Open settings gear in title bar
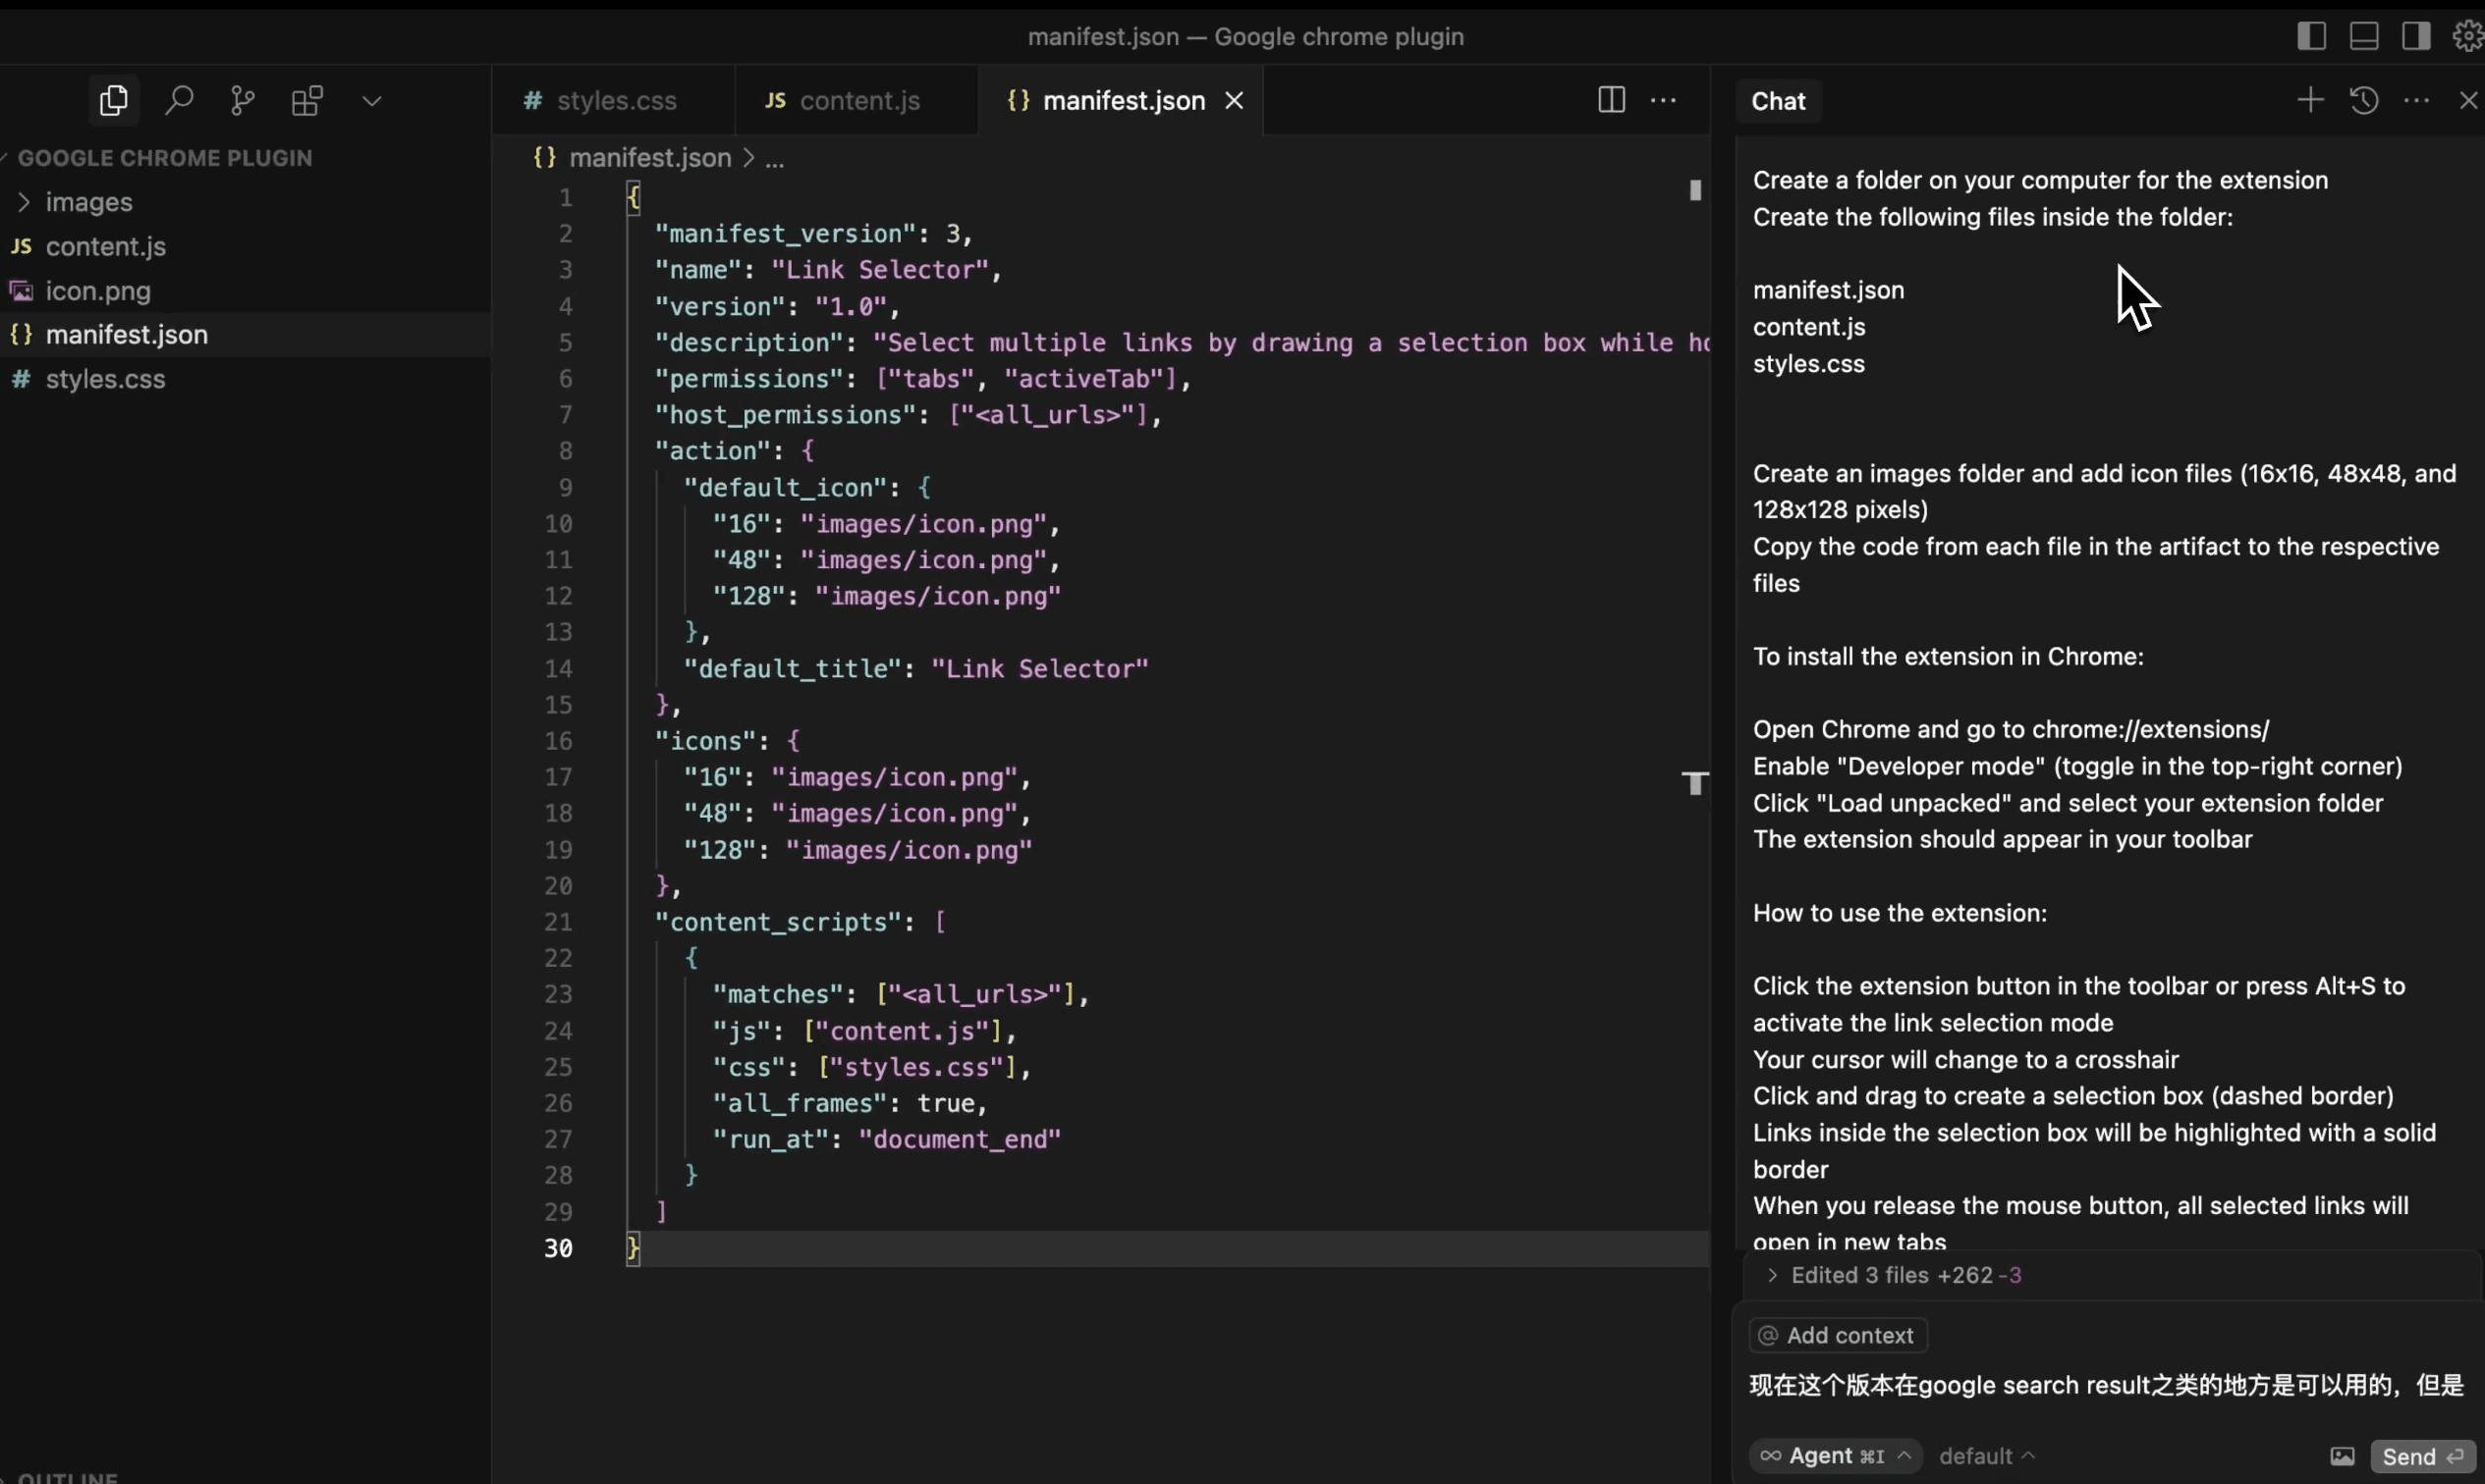 point(2468,36)
